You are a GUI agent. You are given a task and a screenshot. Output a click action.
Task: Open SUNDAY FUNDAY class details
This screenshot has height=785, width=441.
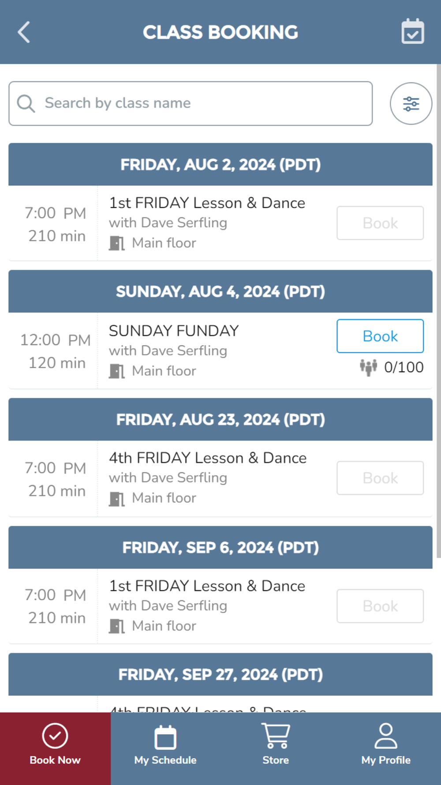coord(174,331)
